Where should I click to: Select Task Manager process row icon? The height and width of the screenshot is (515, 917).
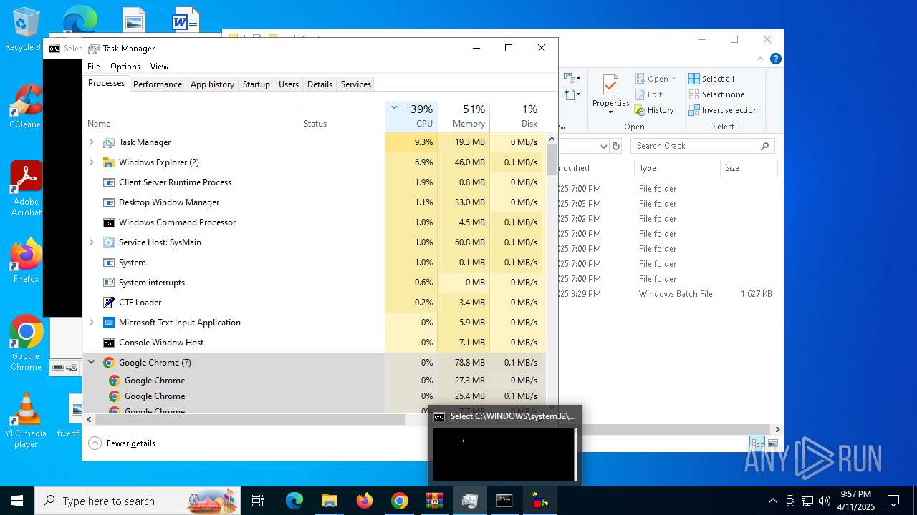pos(109,142)
